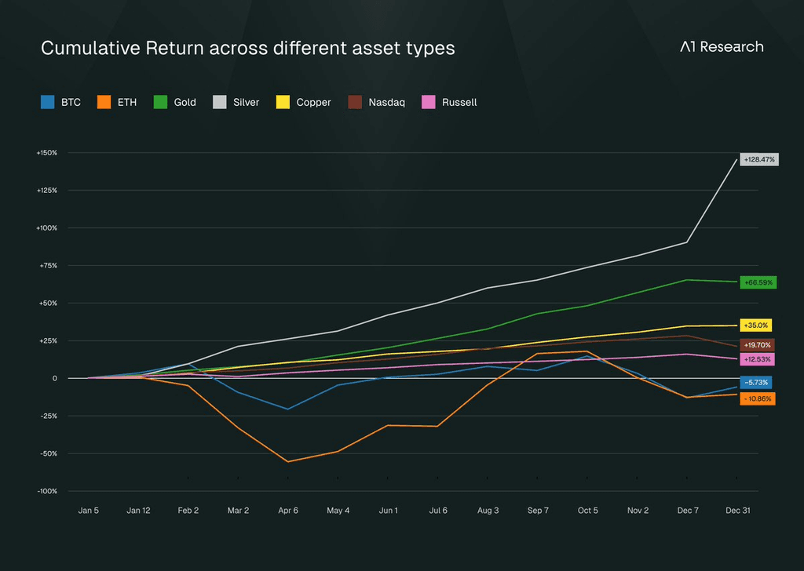804x571 pixels.
Task: Click the -5.73% BTC value label
Action: point(756,383)
